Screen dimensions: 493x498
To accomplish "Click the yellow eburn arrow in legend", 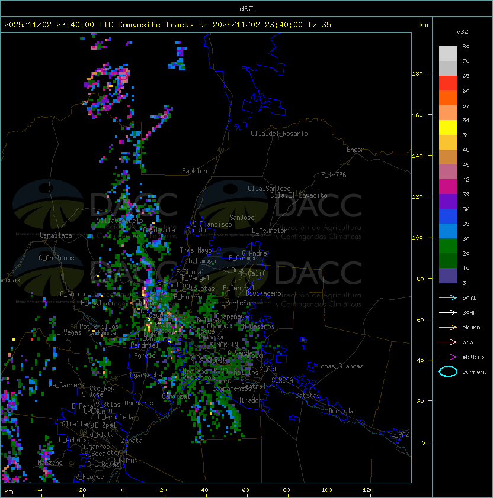I will pyautogui.click(x=448, y=328).
